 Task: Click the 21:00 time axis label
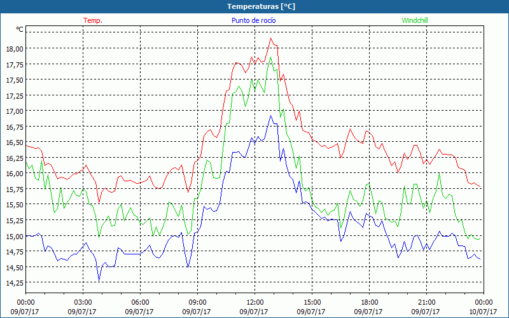pos(426,303)
